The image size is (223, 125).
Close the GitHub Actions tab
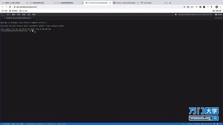click(x=138, y=3)
